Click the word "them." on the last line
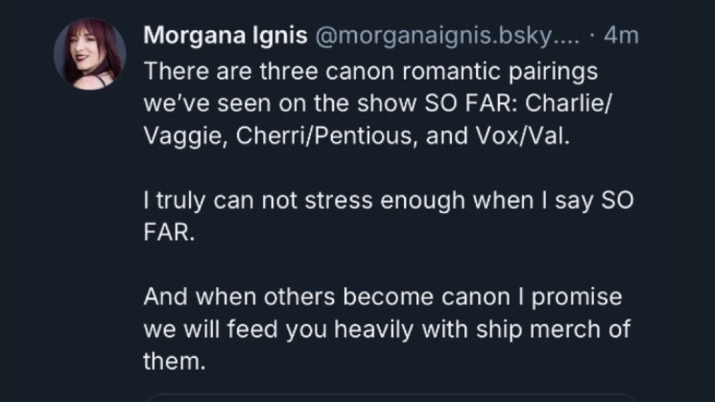Image resolution: width=715 pixels, height=402 pixels. coord(174,362)
